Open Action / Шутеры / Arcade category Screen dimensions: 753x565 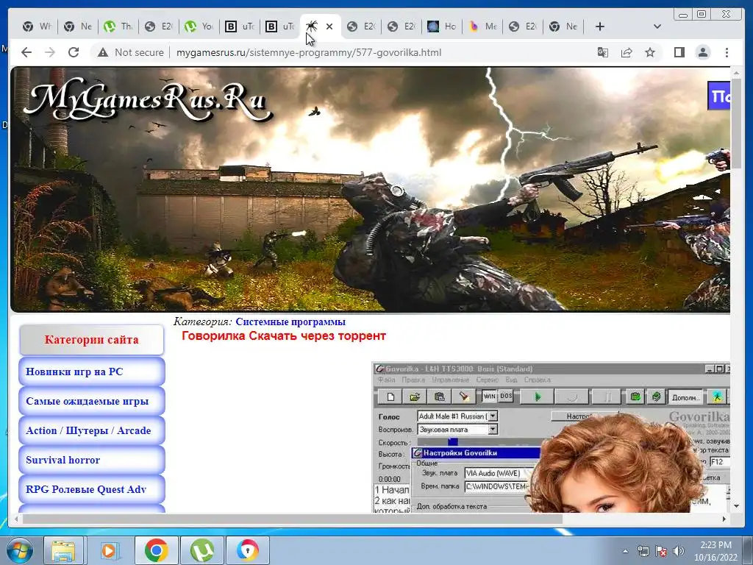click(91, 430)
